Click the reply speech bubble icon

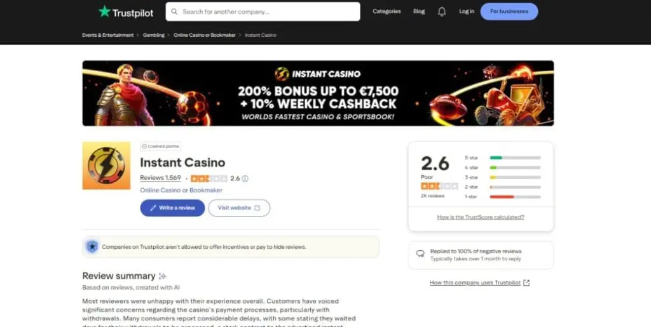click(420, 254)
